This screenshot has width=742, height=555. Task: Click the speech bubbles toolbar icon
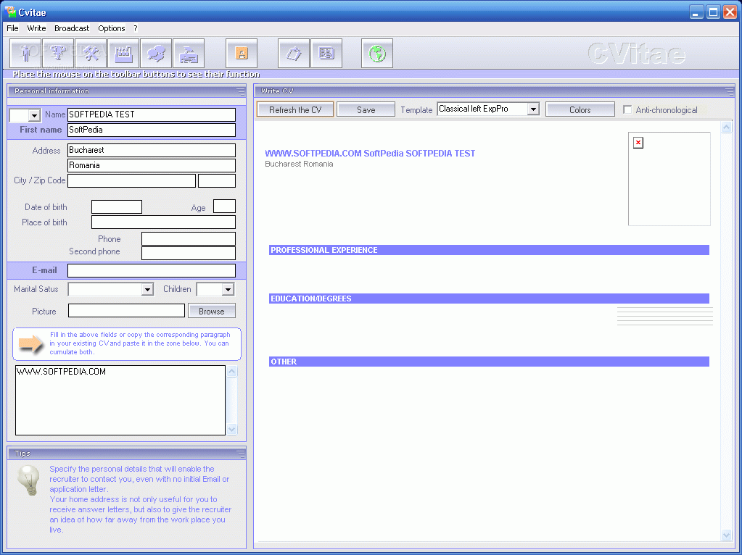pos(156,54)
